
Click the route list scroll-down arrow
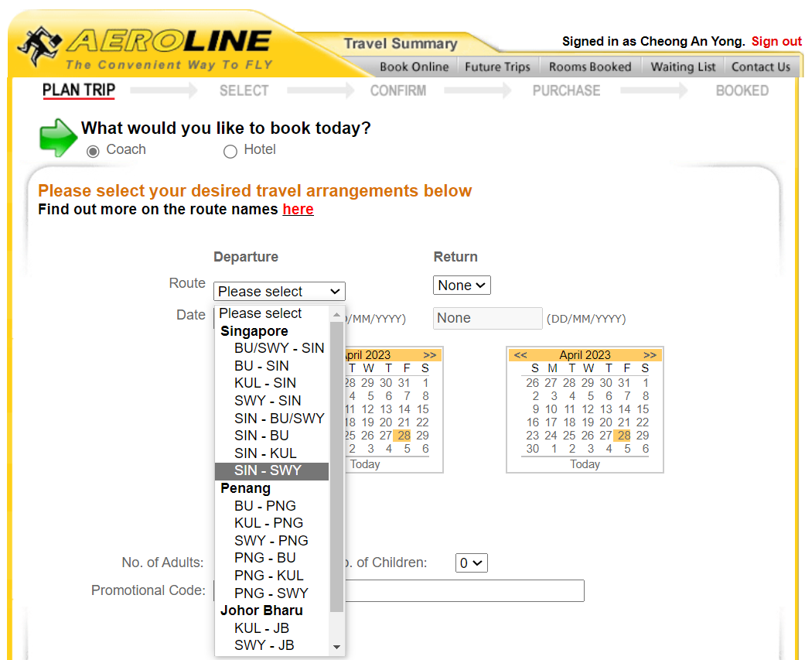pyautogui.click(x=337, y=647)
